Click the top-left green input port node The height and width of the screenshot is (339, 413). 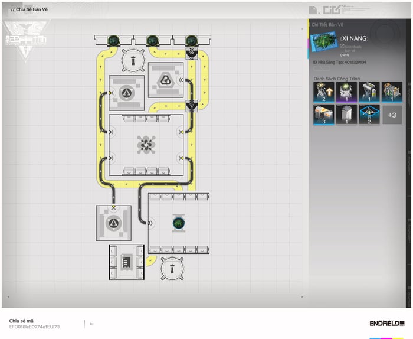[113, 40]
